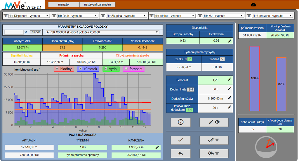Confirm with the single checkmark button
This screenshot has width=299, height=163.
point(180,140)
